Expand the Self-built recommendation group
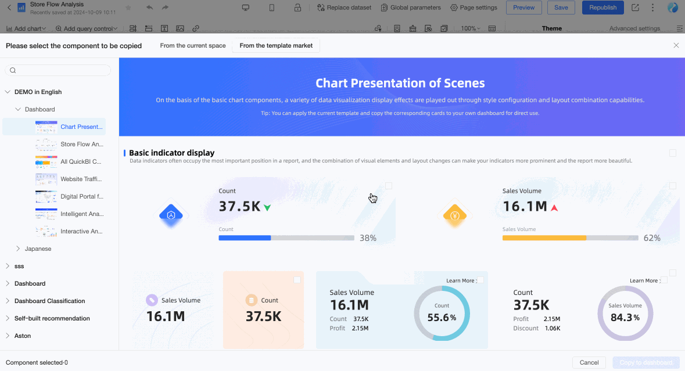 point(8,318)
